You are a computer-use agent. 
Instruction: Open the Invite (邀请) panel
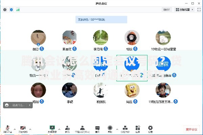pyautogui.click(x=67, y=129)
